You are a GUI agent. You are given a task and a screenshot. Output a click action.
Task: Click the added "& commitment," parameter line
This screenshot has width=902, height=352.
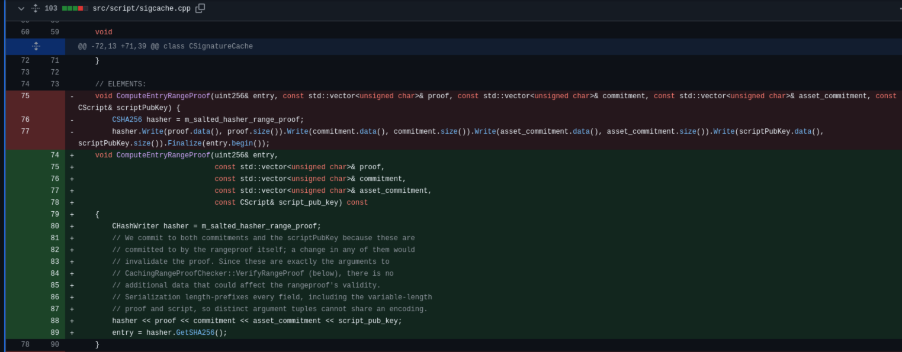pyautogui.click(x=310, y=179)
